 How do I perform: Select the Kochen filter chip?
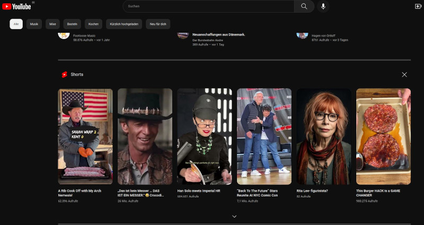coord(93,24)
